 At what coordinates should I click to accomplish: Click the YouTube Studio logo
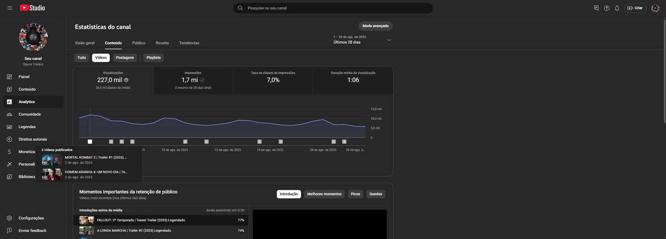pos(32,8)
